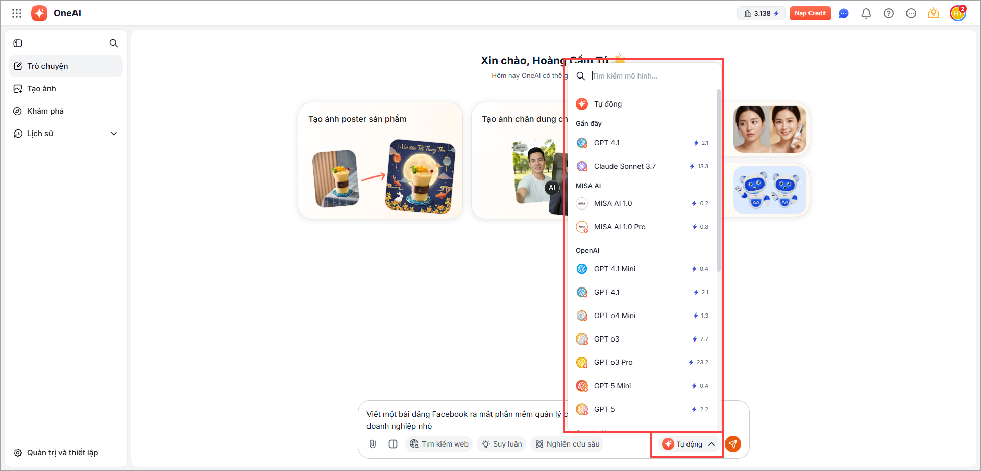This screenshot has height=471, width=981.
Task: Click the 13.3 credit cost value
Action: tap(703, 166)
